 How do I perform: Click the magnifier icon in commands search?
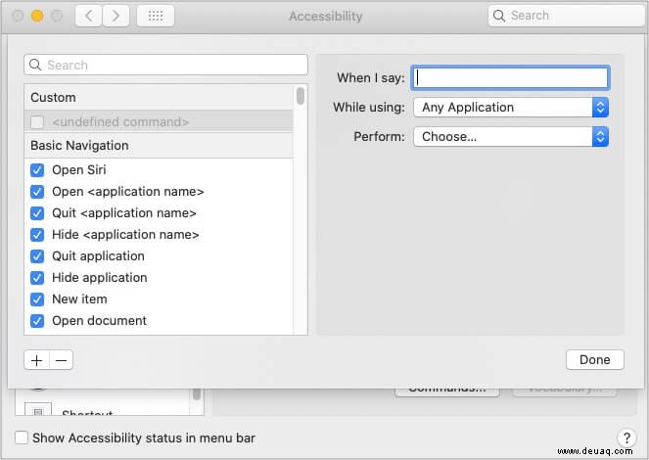pos(35,65)
